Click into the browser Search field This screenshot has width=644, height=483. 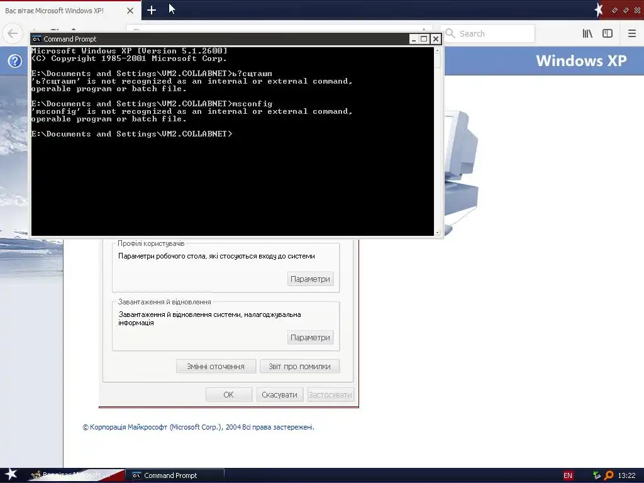[487, 34]
